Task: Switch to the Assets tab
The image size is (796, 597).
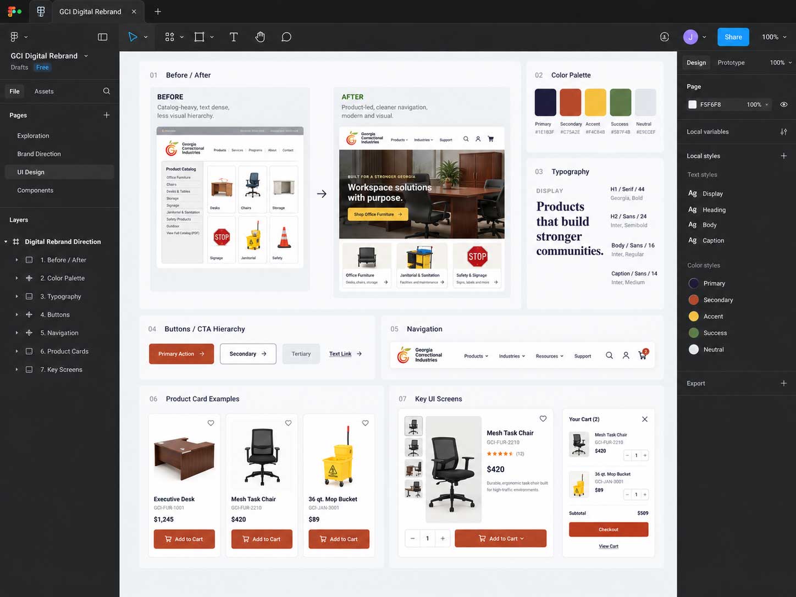Action: pyautogui.click(x=44, y=91)
